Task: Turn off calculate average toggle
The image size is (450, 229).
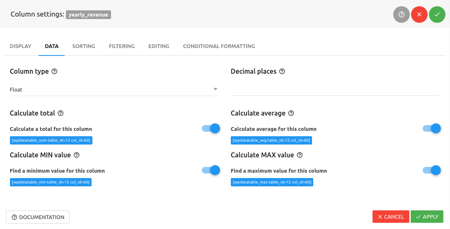Action: pyautogui.click(x=432, y=128)
